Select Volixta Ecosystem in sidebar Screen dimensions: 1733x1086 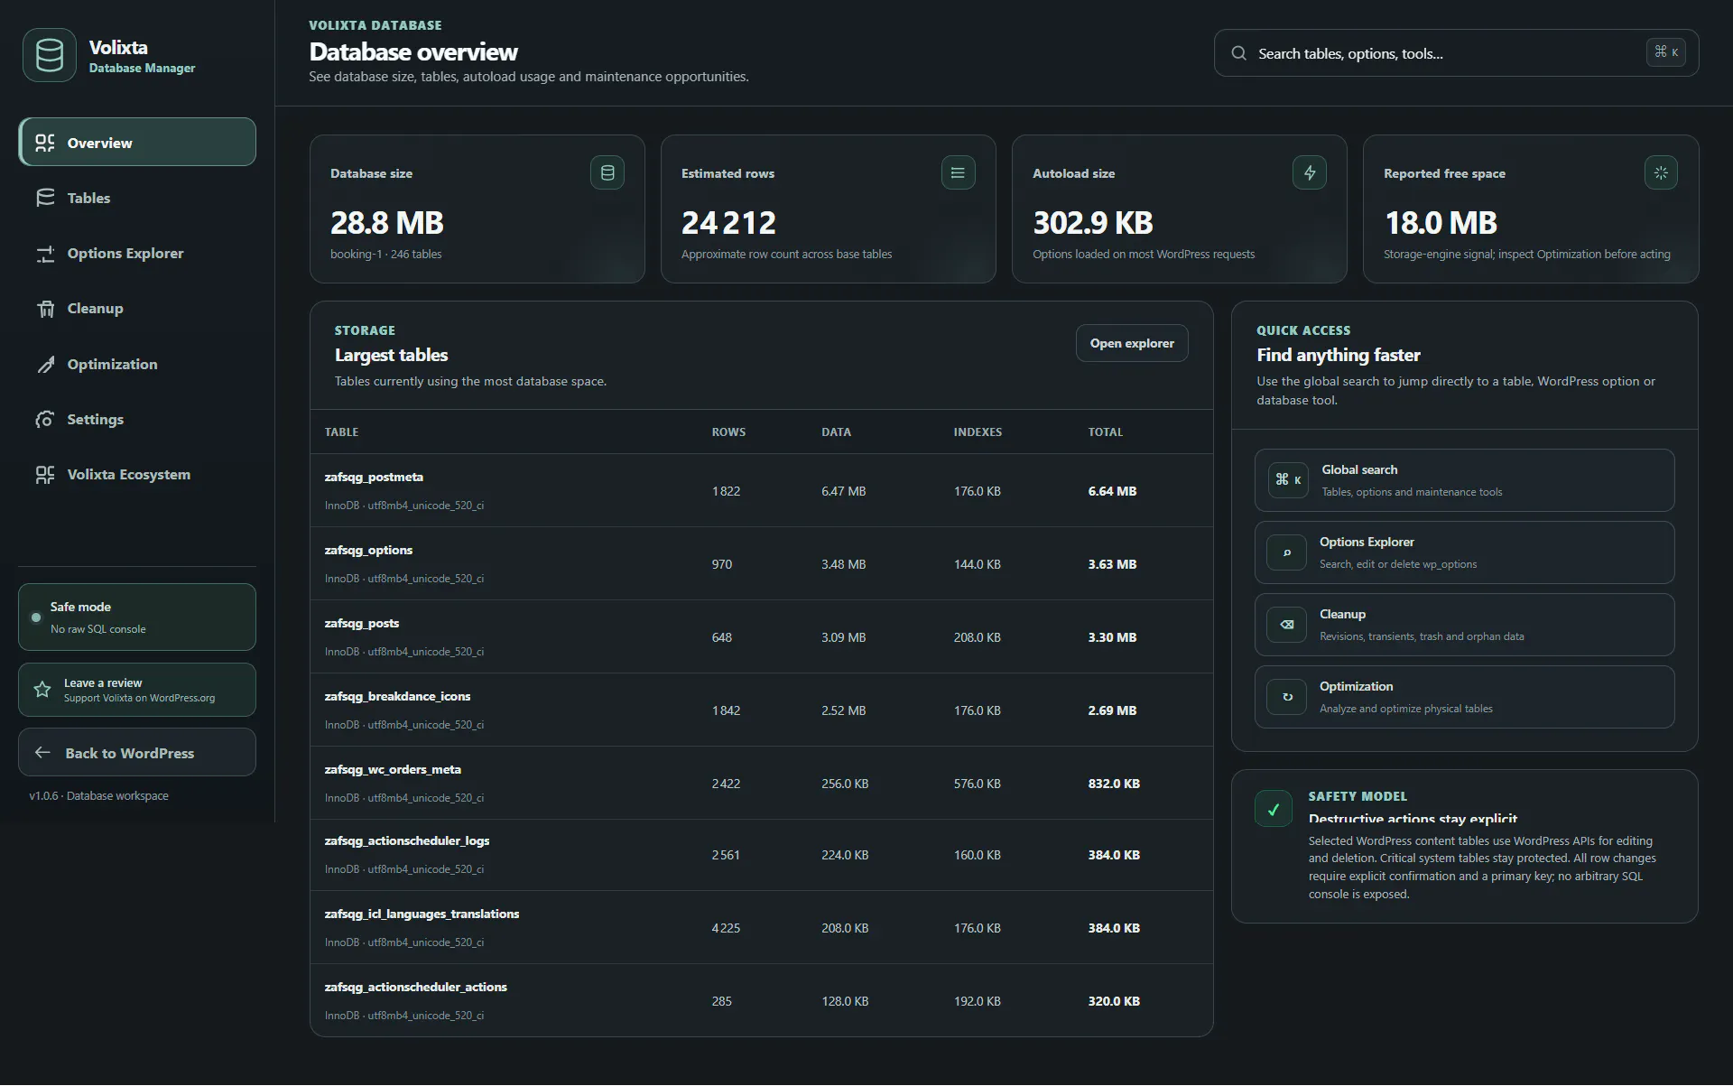tap(137, 475)
